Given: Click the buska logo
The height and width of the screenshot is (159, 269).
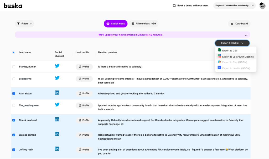Looking at the screenshot, I should 13,6.
